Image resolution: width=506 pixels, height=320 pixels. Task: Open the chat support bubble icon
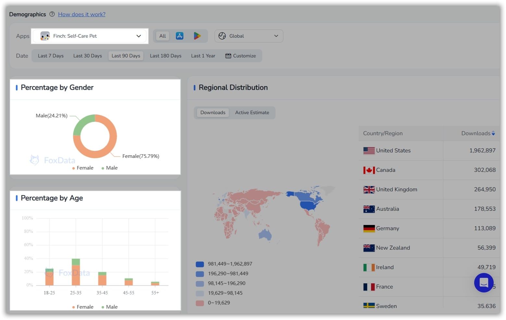pyautogui.click(x=484, y=283)
